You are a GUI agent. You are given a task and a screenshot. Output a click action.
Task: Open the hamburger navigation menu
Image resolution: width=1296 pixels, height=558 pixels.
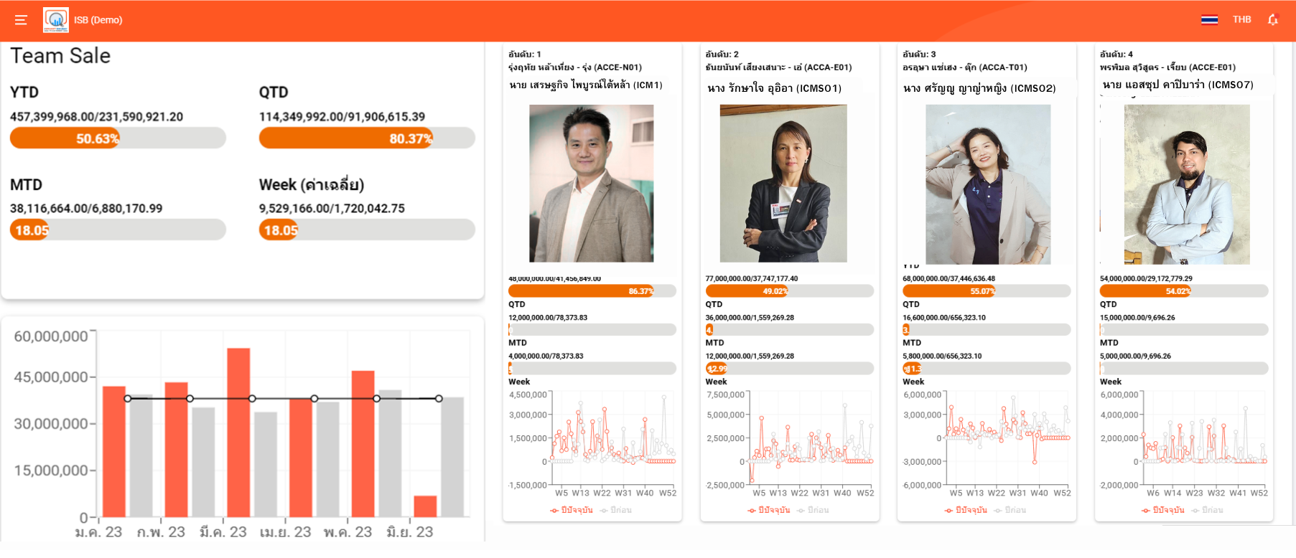click(21, 20)
